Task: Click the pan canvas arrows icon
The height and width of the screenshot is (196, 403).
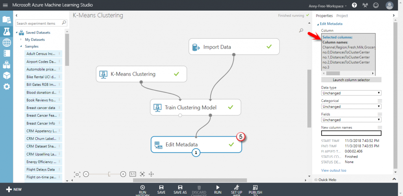Action: [x=151, y=174]
